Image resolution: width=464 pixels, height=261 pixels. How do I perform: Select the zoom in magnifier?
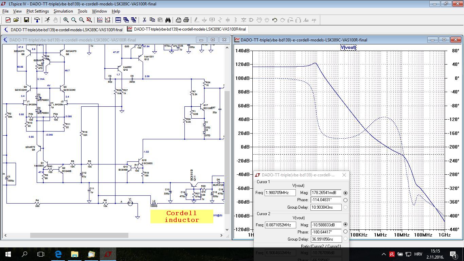point(66,20)
